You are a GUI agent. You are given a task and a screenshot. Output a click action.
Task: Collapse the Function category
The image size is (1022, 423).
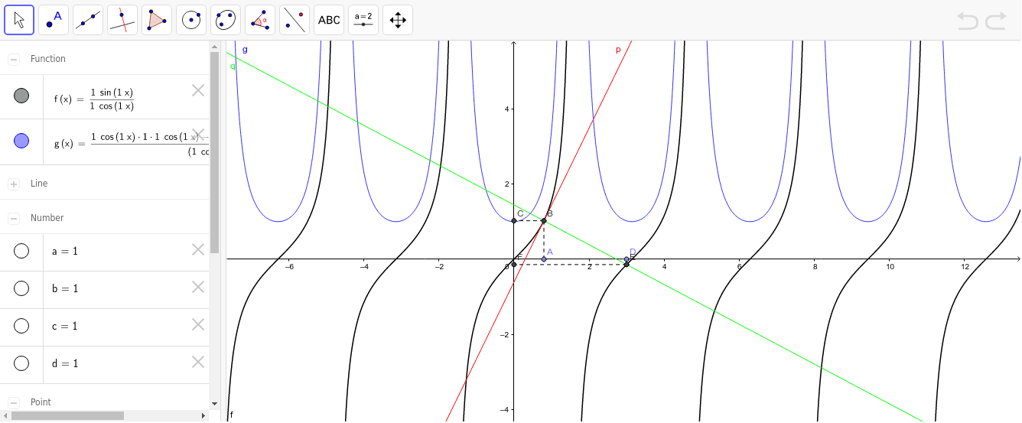tap(14, 59)
